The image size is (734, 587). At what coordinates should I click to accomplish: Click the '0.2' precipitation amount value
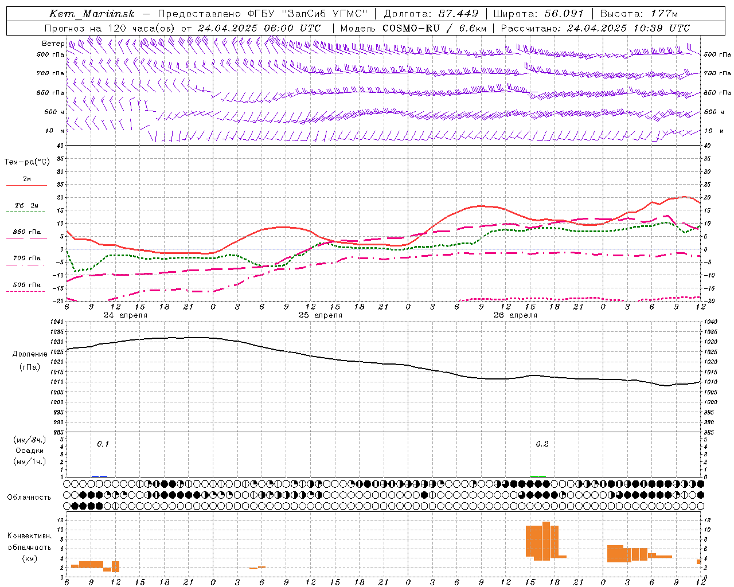click(x=542, y=444)
